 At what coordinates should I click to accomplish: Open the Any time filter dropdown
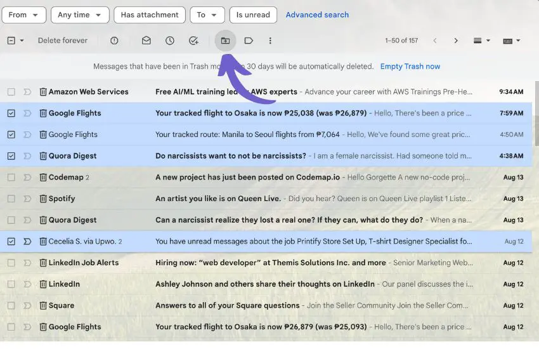80,15
